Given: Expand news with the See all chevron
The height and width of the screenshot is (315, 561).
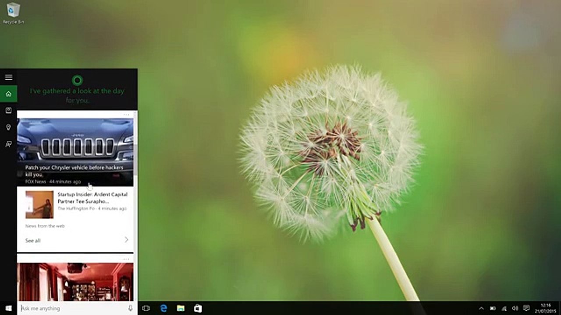Looking at the screenshot, I should pyautogui.click(x=126, y=240).
